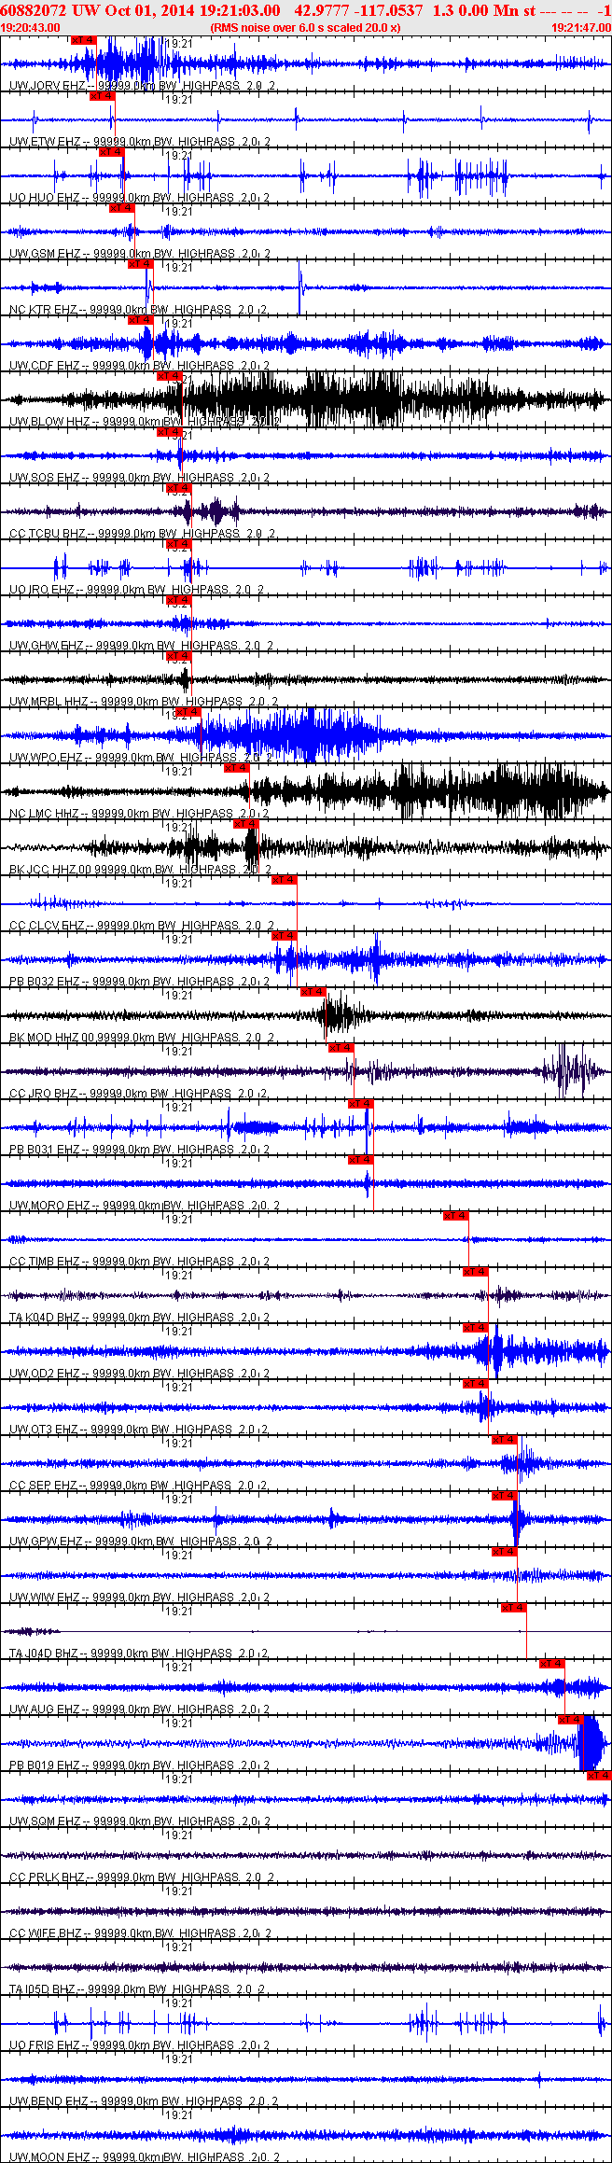Click the pick marker on the PB.B031 trace

pyautogui.click(x=360, y=1104)
